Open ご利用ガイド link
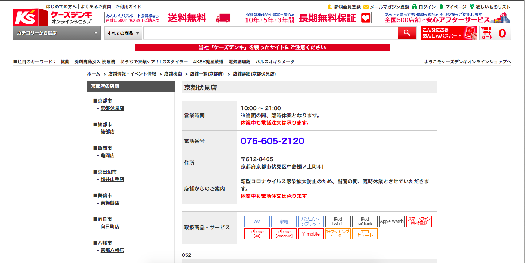The height and width of the screenshot is (263, 525). click(x=128, y=7)
